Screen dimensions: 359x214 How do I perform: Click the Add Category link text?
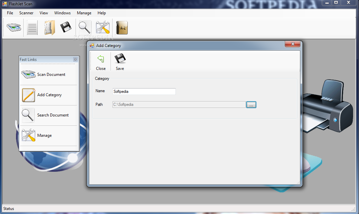point(49,95)
